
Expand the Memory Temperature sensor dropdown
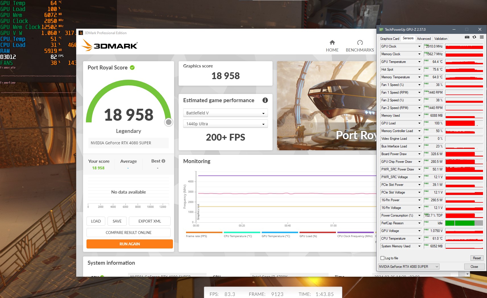(419, 77)
